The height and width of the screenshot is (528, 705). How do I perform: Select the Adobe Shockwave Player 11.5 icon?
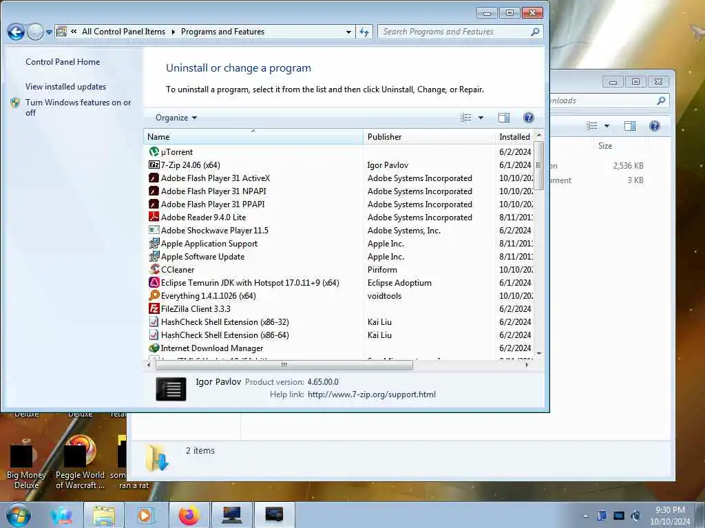[154, 231]
